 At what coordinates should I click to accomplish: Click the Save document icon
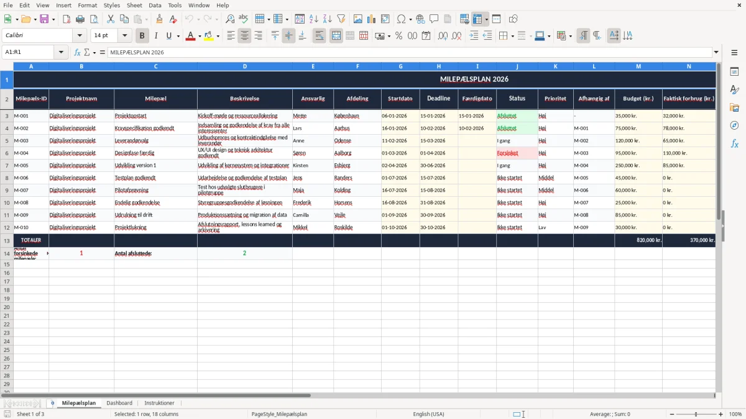click(x=44, y=19)
